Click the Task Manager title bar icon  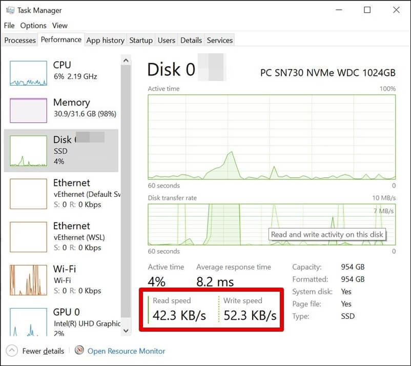[10, 10]
